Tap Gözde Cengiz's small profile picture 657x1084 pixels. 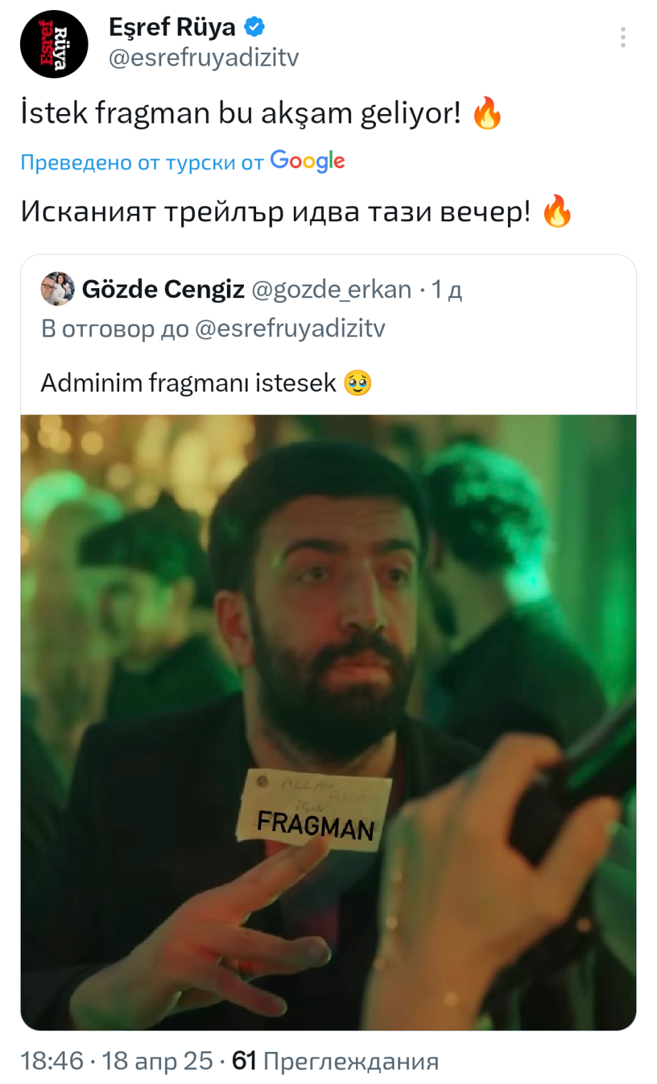58,289
